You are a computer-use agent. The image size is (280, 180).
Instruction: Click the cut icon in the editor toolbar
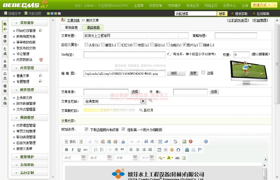(x=90, y=142)
